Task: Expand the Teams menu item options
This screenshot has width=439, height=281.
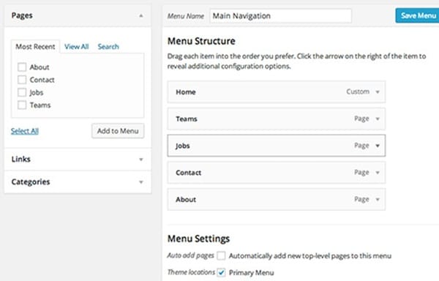Action: tap(378, 119)
